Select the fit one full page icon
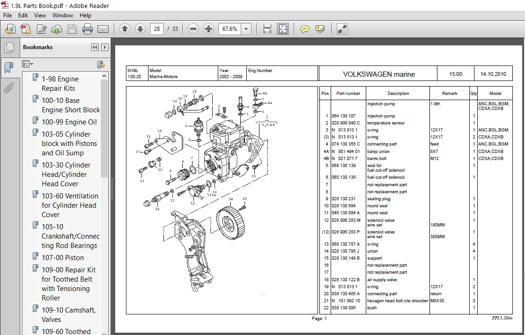Image resolution: width=525 pixels, height=335 pixels. point(283,29)
